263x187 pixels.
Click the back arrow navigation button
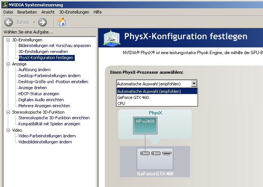coord(9,22)
